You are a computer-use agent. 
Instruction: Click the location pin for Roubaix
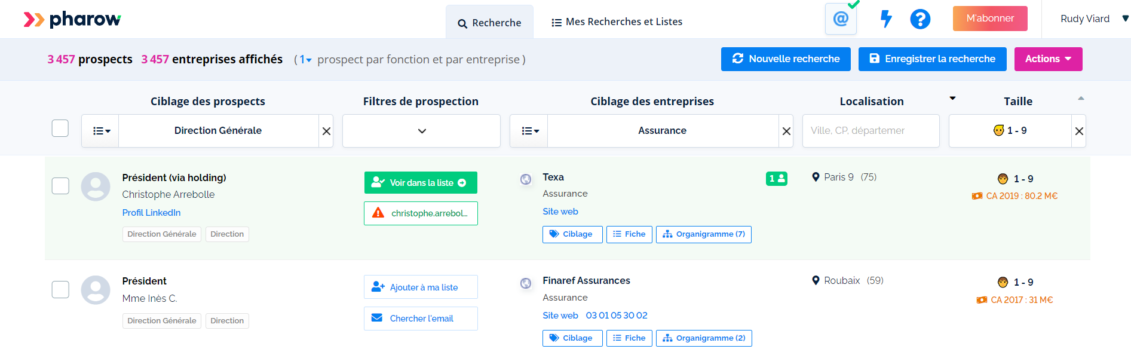coord(816,280)
